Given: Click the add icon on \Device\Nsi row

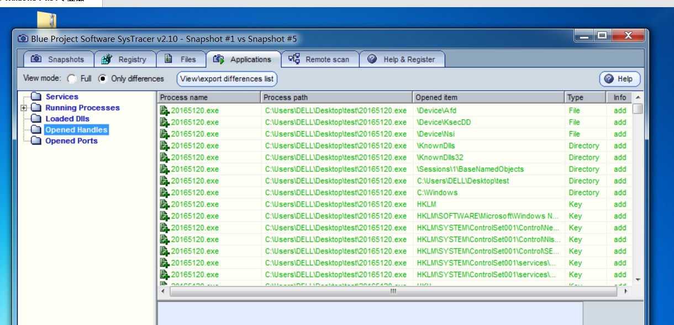Looking at the screenshot, I should click(165, 134).
